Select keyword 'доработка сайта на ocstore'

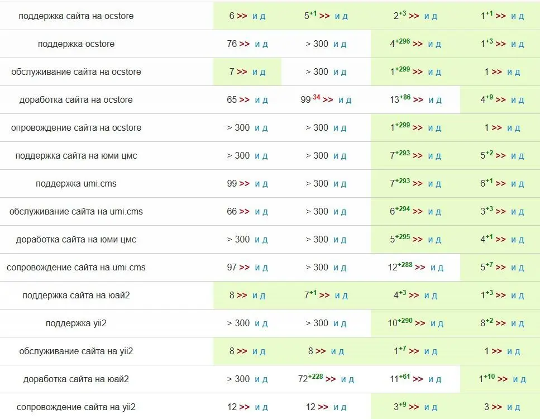pos(76,99)
